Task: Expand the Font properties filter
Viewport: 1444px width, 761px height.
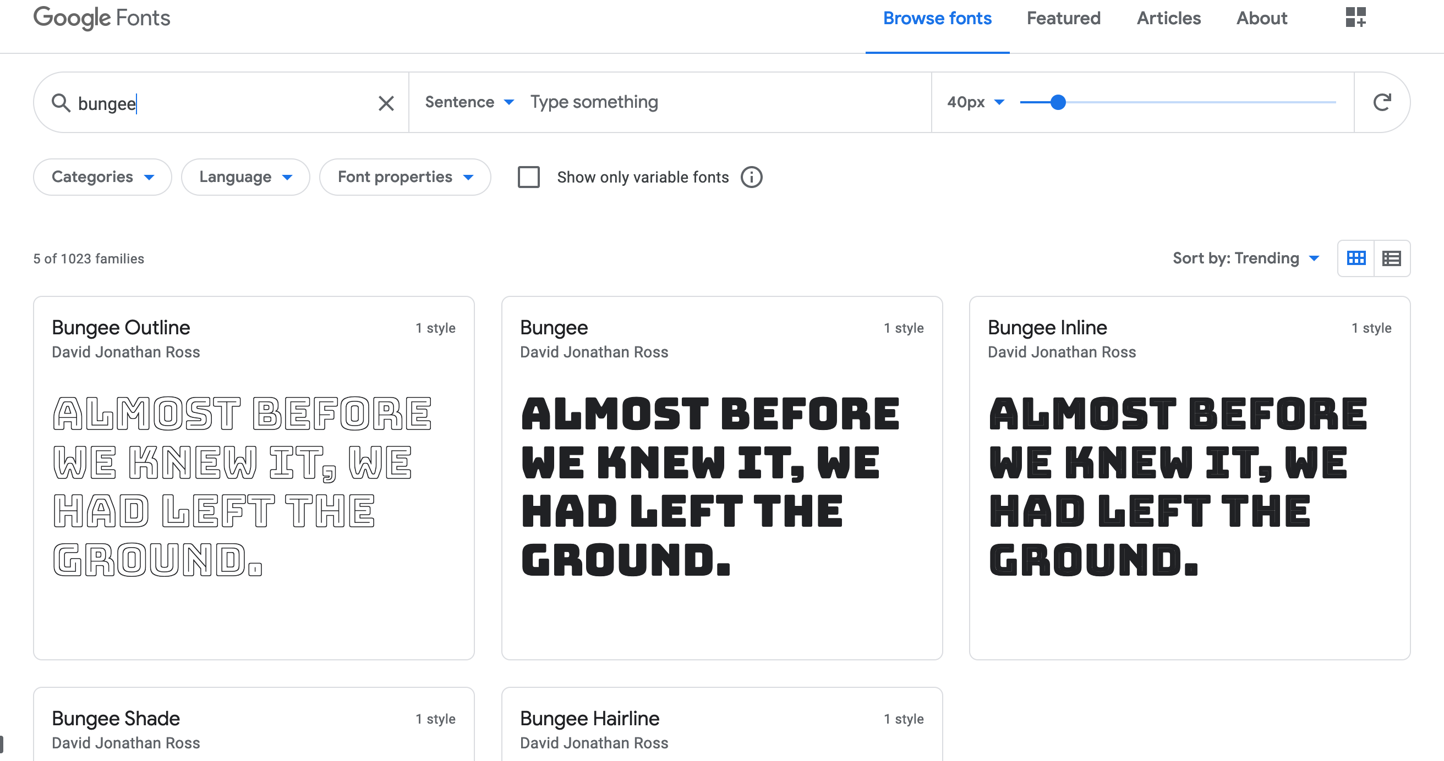Action: (x=405, y=177)
